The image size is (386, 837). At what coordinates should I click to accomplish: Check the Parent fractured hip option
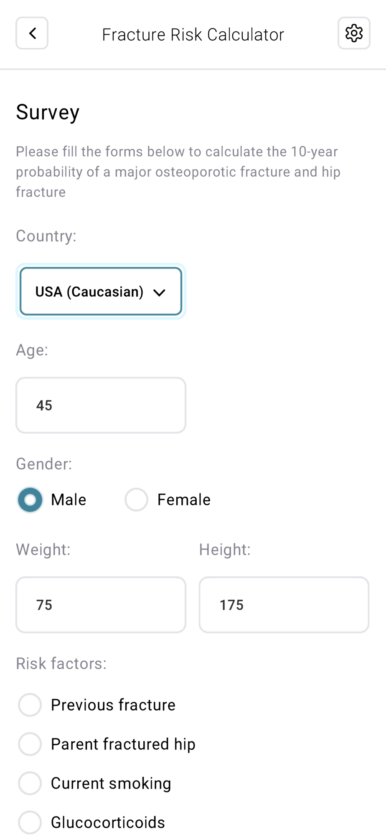click(x=30, y=744)
